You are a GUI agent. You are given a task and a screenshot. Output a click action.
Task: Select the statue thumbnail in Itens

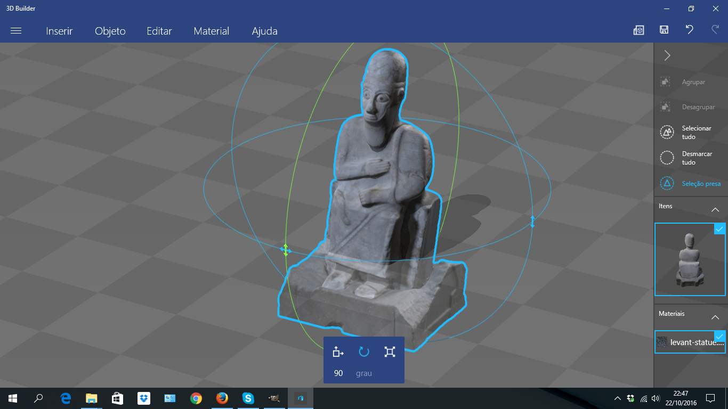[x=690, y=259]
